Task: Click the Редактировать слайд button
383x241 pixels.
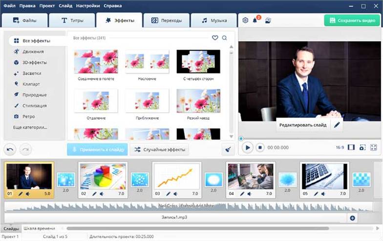Action: click(x=303, y=125)
